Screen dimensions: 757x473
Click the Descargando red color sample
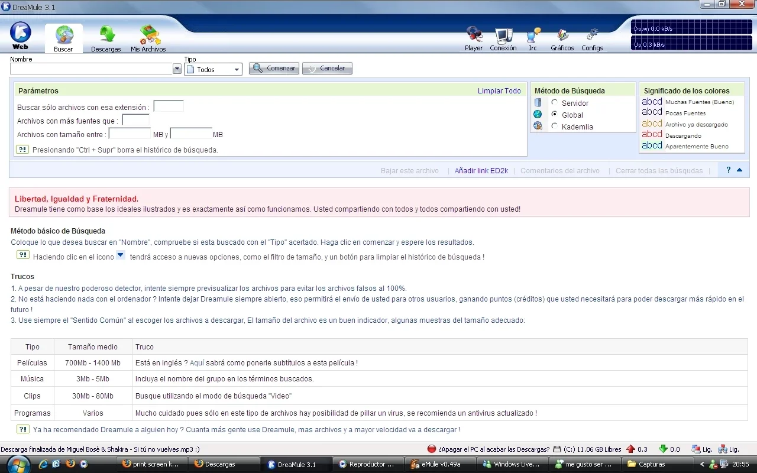pyautogui.click(x=652, y=134)
